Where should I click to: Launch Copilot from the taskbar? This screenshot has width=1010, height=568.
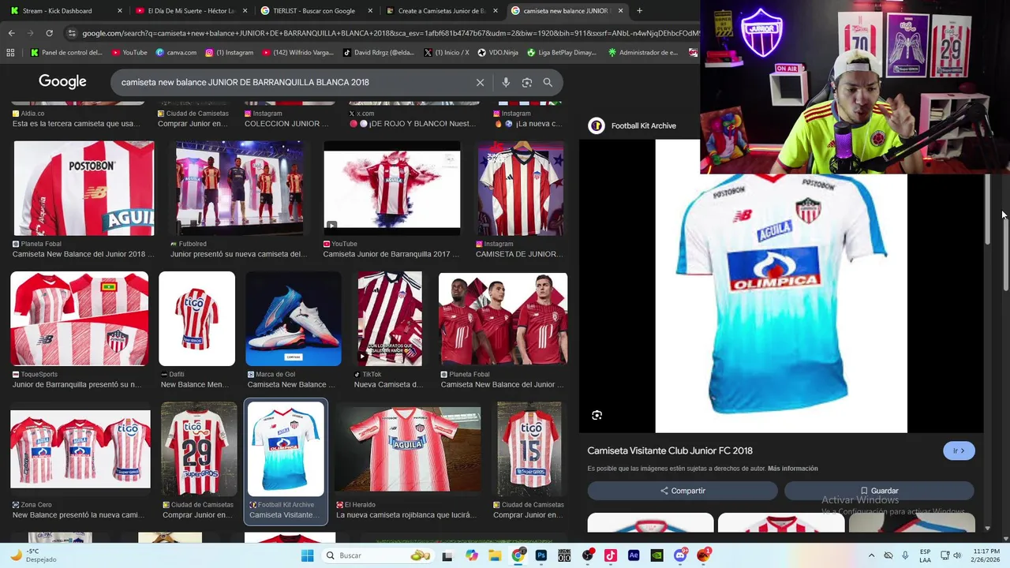472,555
